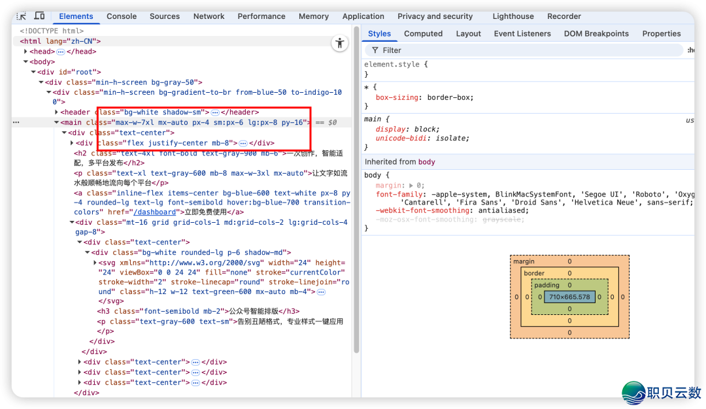The image size is (706, 409).
Task: Open the Recorder tab
Action: (564, 16)
